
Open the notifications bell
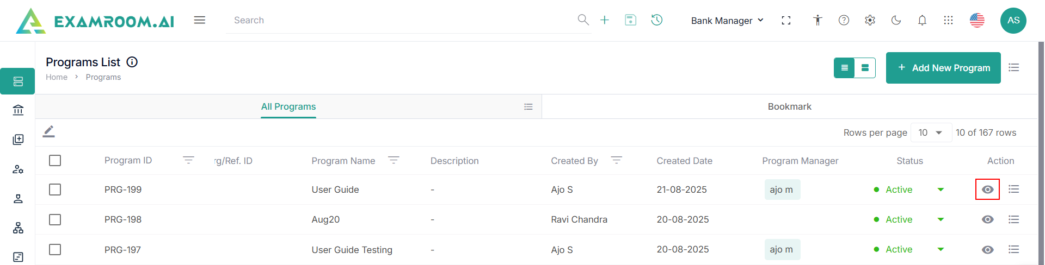coord(922,20)
